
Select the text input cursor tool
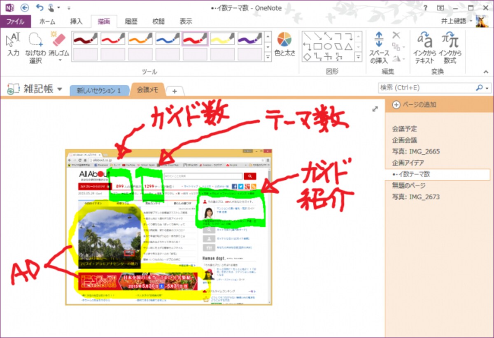(13, 44)
